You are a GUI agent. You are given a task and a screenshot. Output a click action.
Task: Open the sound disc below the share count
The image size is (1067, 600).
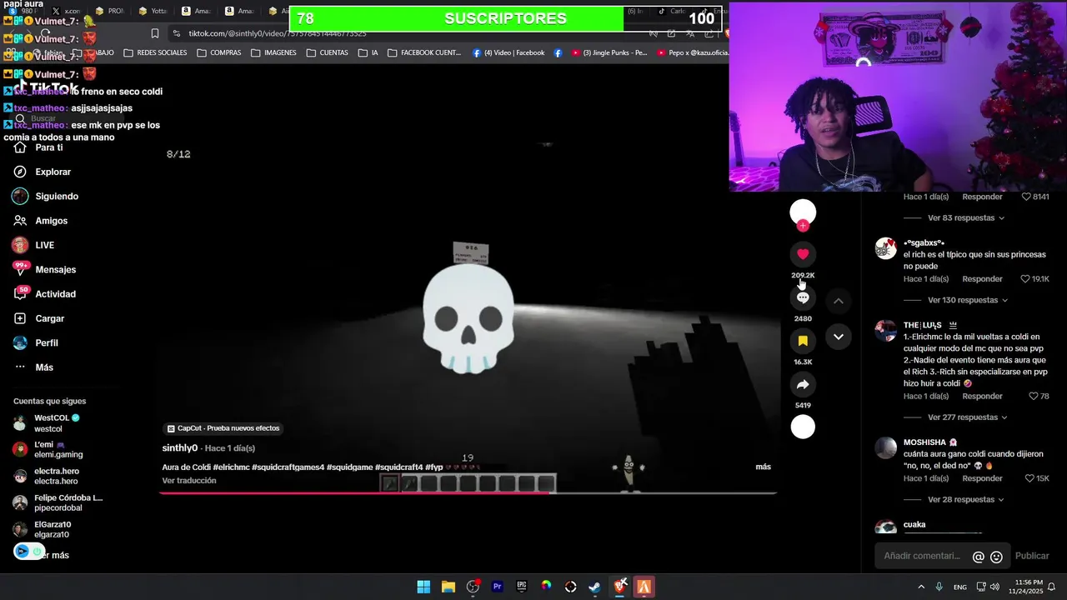tap(803, 427)
